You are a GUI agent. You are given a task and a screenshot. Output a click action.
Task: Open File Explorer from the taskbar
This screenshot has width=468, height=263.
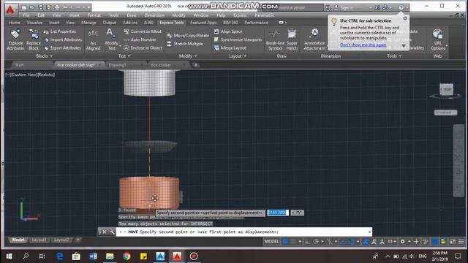pos(110,256)
